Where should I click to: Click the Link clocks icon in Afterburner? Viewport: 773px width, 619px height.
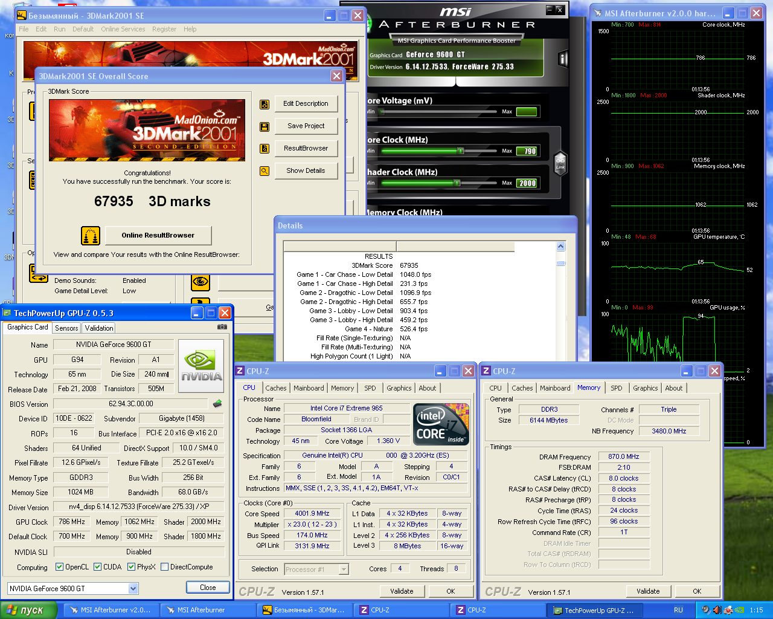560,163
